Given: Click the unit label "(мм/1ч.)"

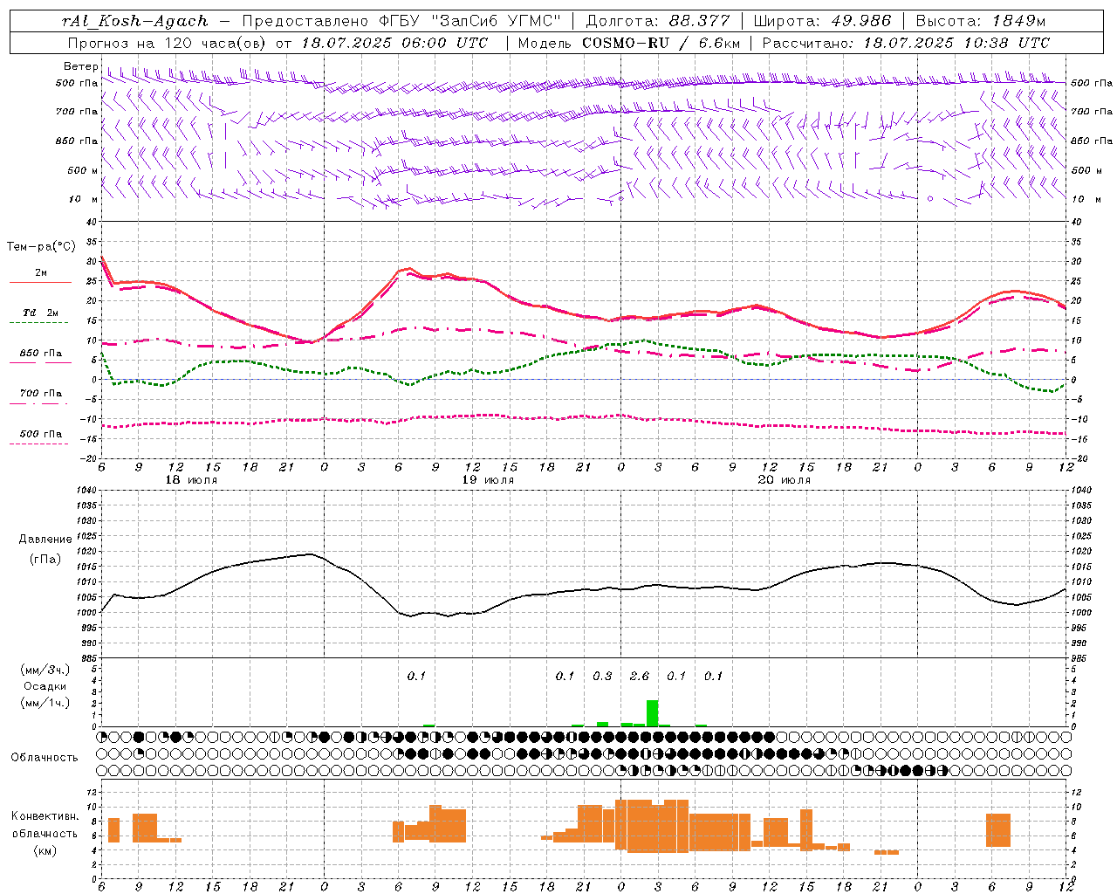Looking at the screenshot, I should [45, 703].
